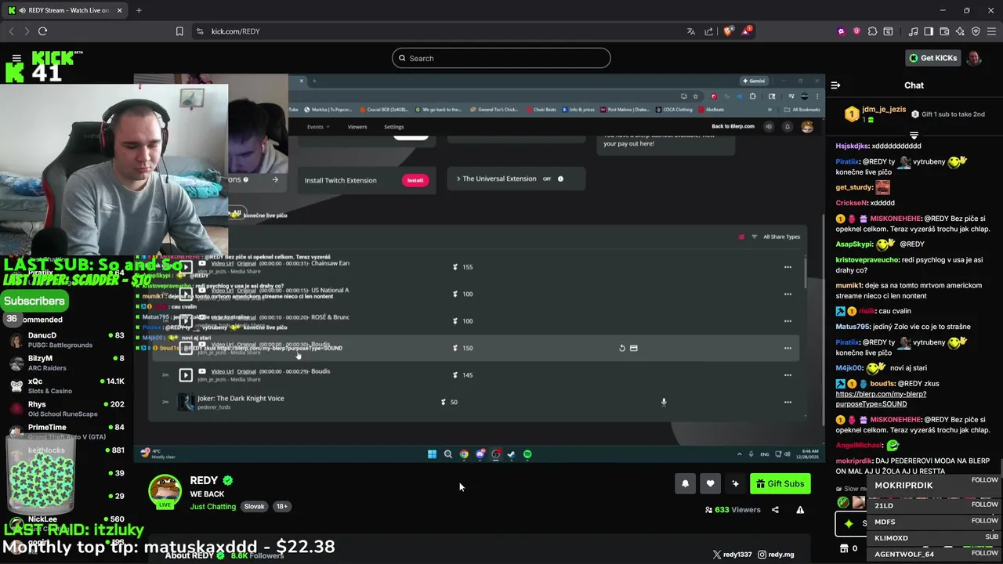Select the Viewers tab in Blerp stream

(x=357, y=127)
